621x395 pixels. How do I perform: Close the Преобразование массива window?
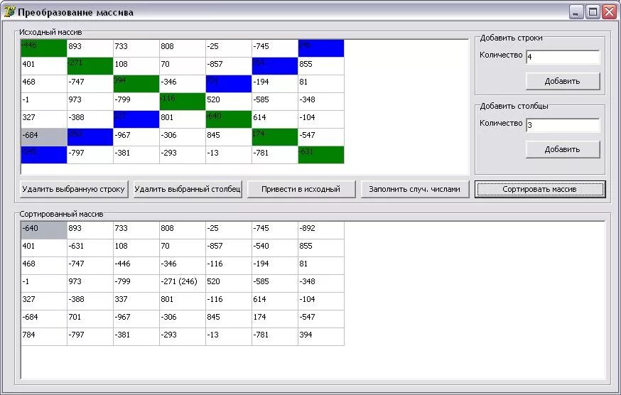[610, 12]
